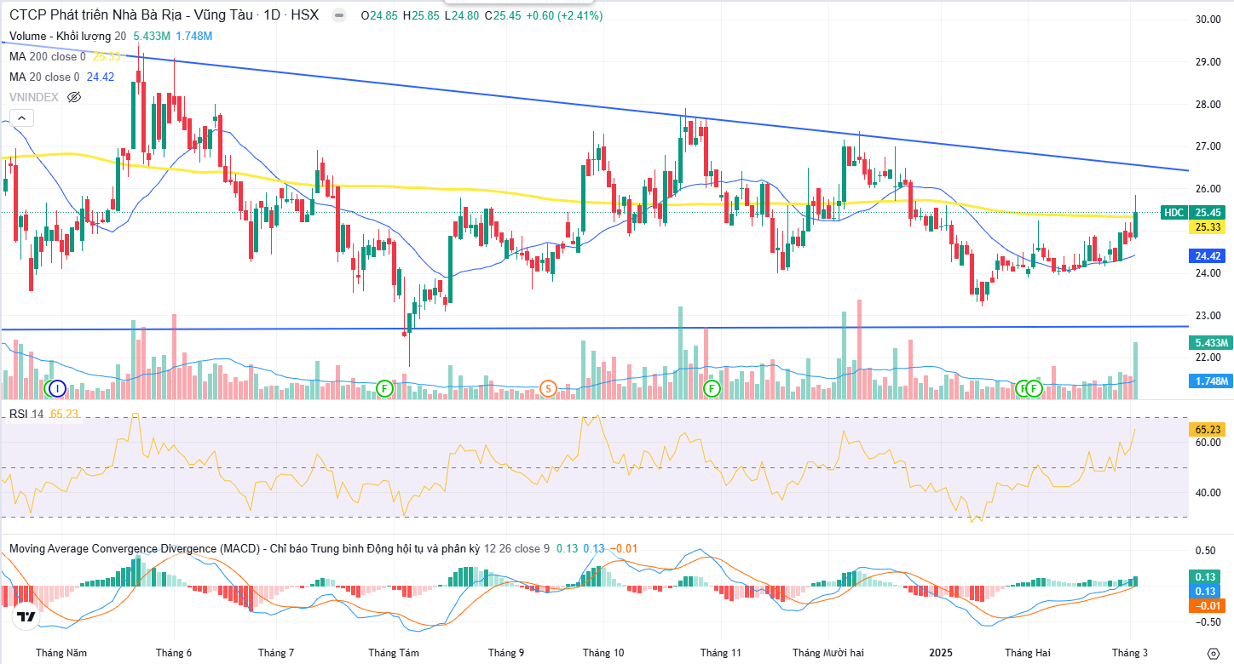This screenshot has width=1234, height=664.
Task: Click the F marker near Tháng Tám
Action: (x=384, y=389)
